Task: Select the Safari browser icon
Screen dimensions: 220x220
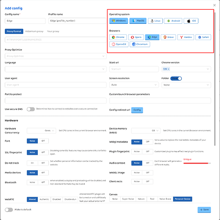Action: pyautogui.click(x=203, y=37)
